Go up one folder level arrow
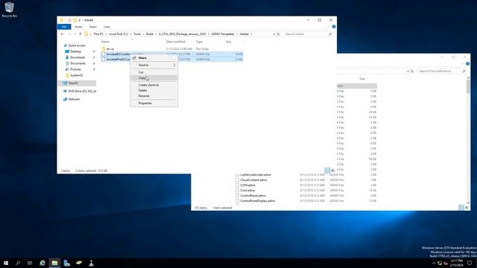The height and width of the screenshot is (268, 477). point(80,34)
